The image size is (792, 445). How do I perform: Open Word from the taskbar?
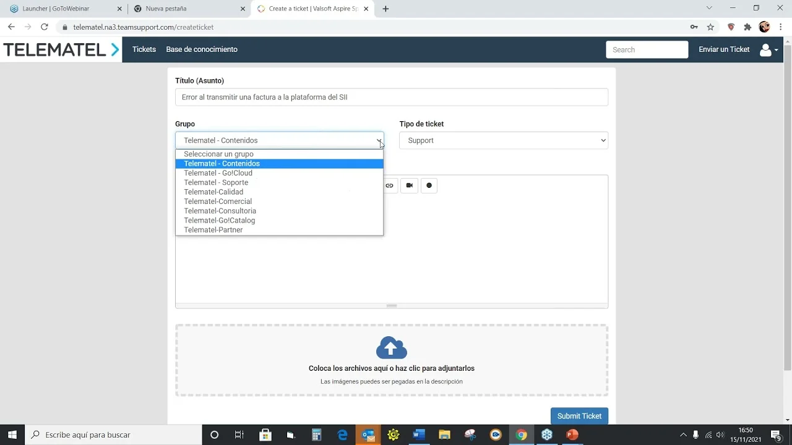click(419, 434)
